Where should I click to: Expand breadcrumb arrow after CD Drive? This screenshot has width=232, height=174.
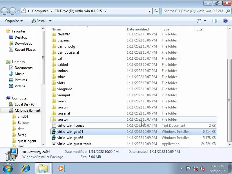pyautogui.click(x=105, y=11)
